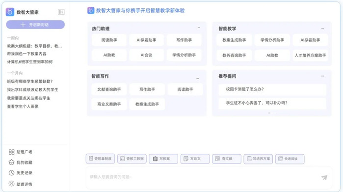Collapse the 智能写作 panel
The image size is (343, 192).
(x=198, y=79)
